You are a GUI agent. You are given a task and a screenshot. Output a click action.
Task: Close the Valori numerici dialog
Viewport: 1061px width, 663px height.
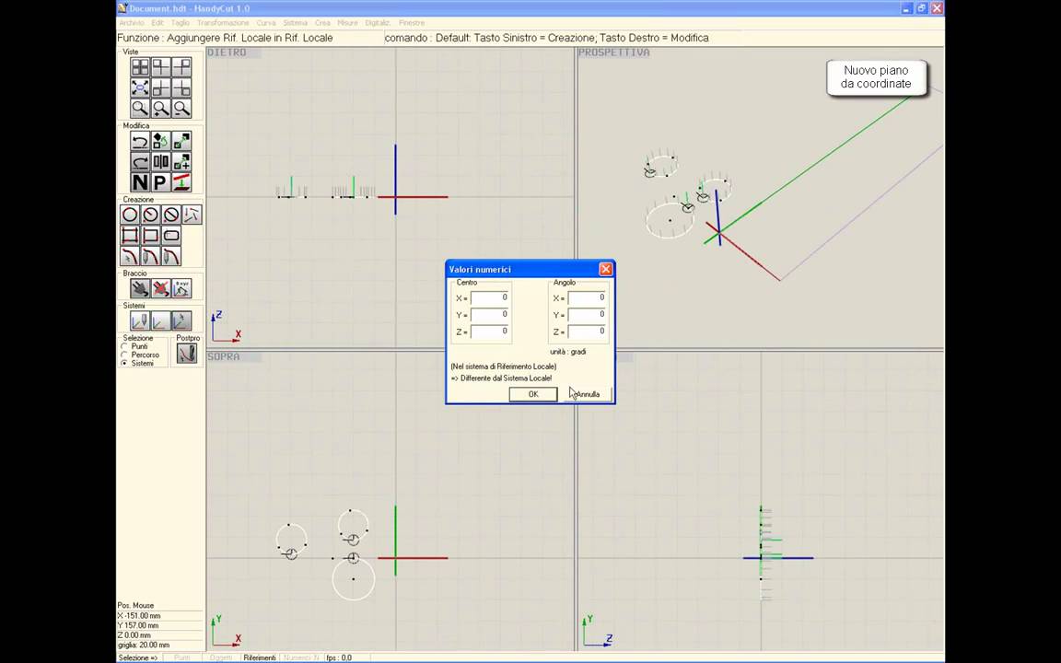click(606, 269)
